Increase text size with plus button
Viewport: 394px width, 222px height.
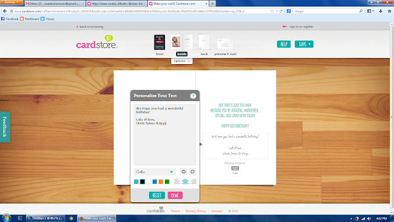click(193, 171)
